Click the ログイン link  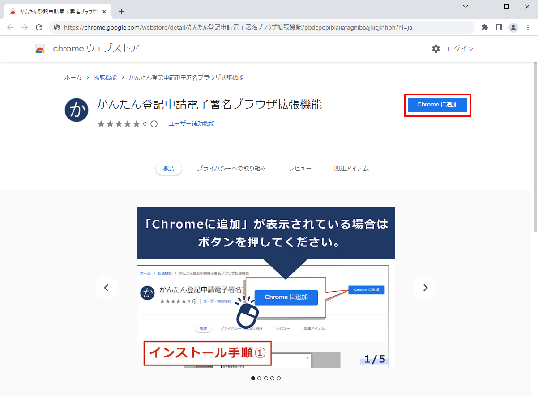click(460, 49)
